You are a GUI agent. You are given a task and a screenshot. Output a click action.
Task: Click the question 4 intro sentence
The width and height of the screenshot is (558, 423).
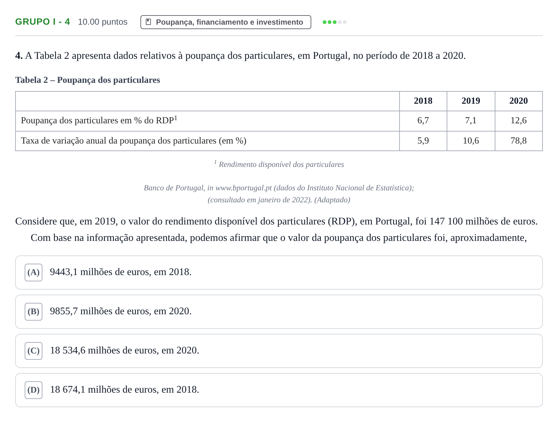(240, 56)
